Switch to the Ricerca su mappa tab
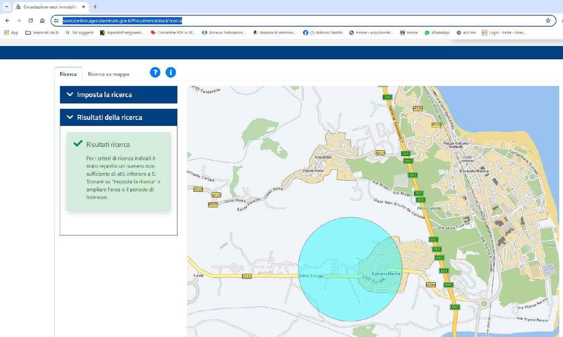The image size is (563, 337). point(108,74)
